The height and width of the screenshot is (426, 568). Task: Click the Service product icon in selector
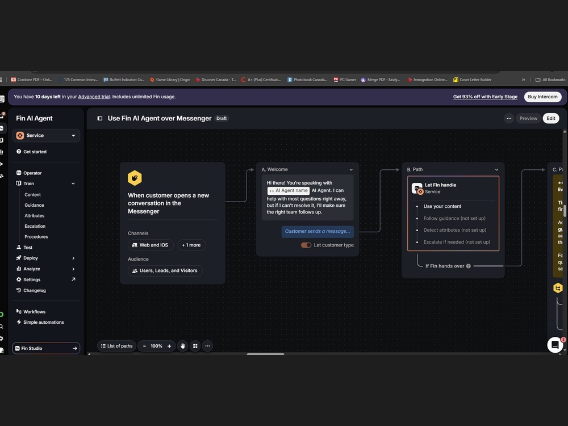pyautogui.click(x=20, y=136)
